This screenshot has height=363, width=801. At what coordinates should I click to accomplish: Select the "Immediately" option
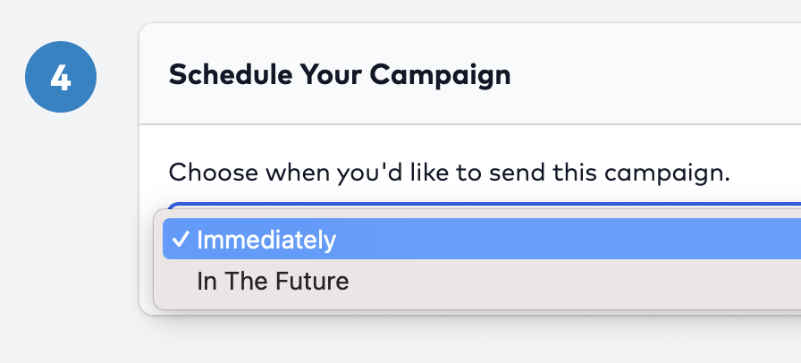coord(266,240)
